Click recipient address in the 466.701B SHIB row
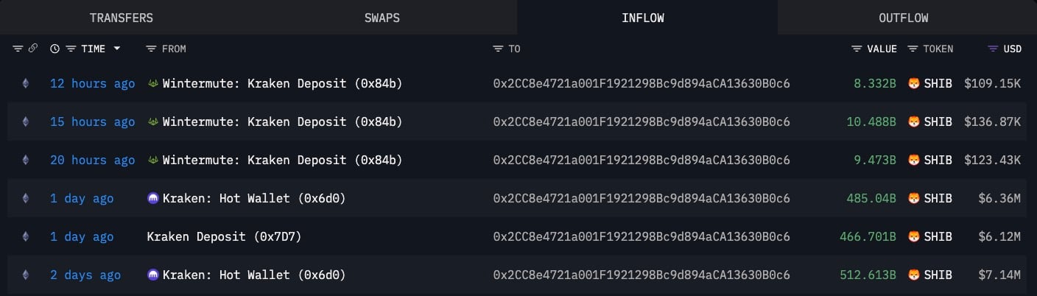This screenshot has height=296, width=1037. (641, 237)
